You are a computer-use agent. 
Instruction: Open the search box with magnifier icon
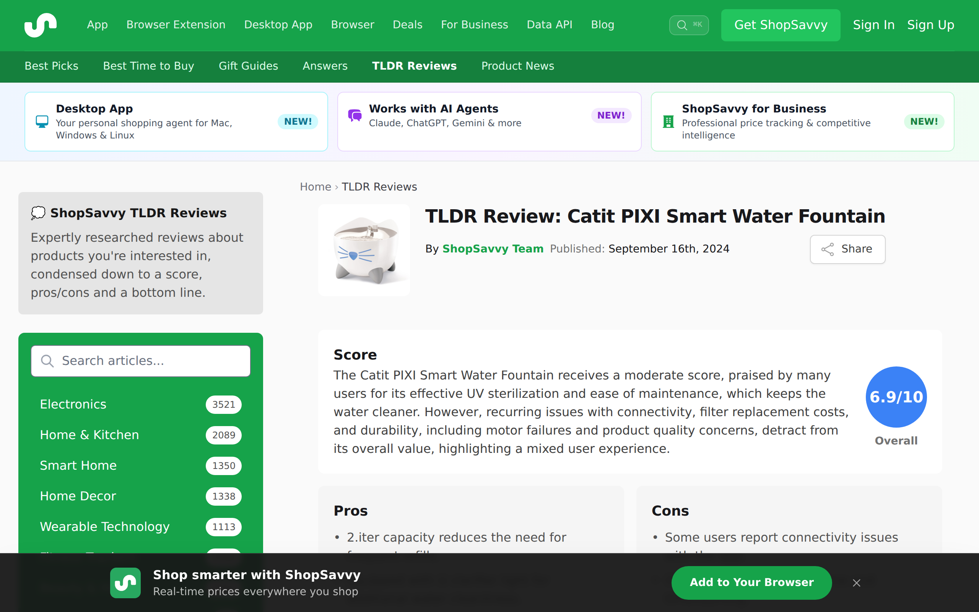[688, 25]
